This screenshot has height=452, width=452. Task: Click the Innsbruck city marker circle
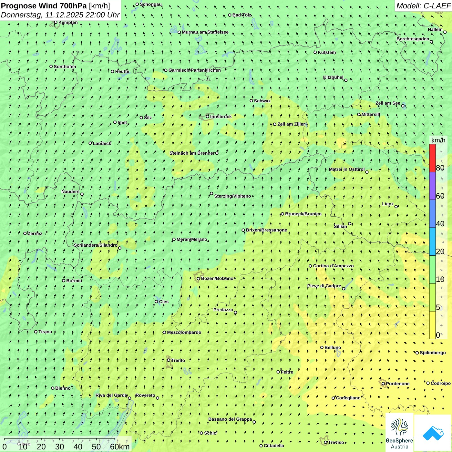click(x=208, y=117)
